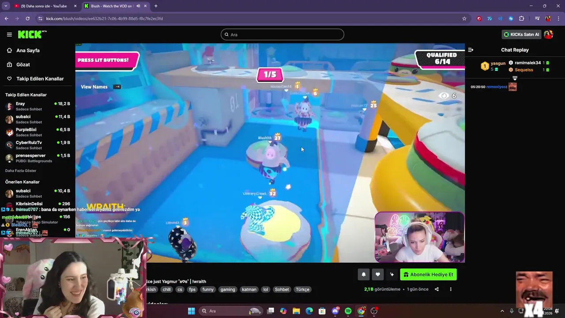
Task: Open the CyberRulzTv followed channel
Action: tap(38, 145)
